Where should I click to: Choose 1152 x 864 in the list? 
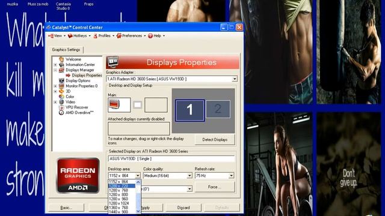(122, 182)
